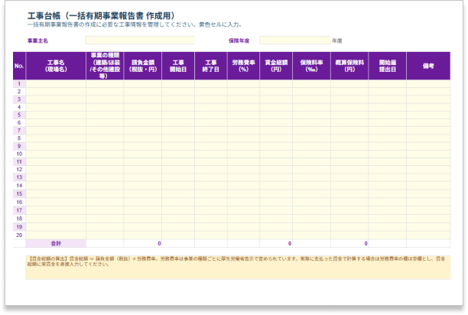Click the 合計 total row label
The height and width of the screenshot is (315, 468).
(56, 243)
